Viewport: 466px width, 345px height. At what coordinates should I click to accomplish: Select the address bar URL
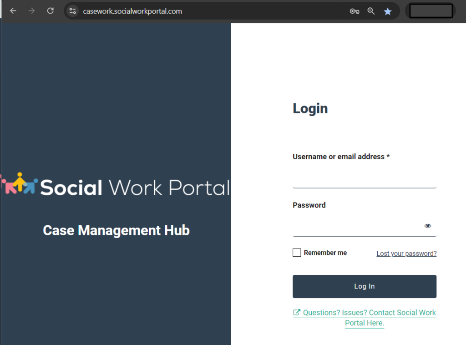132,10
